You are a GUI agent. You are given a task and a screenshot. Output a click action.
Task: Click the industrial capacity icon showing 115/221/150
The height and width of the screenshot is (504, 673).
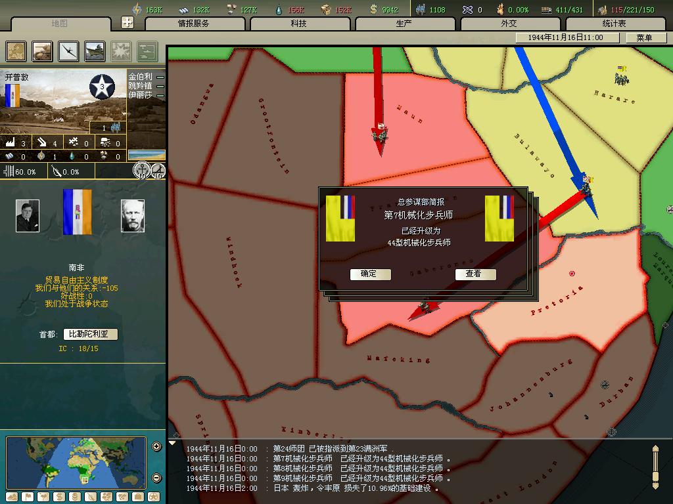coord(602,9)
